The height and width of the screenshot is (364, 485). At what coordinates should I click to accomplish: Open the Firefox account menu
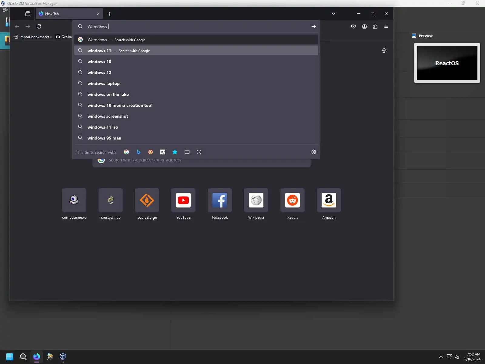coord(364,26)
